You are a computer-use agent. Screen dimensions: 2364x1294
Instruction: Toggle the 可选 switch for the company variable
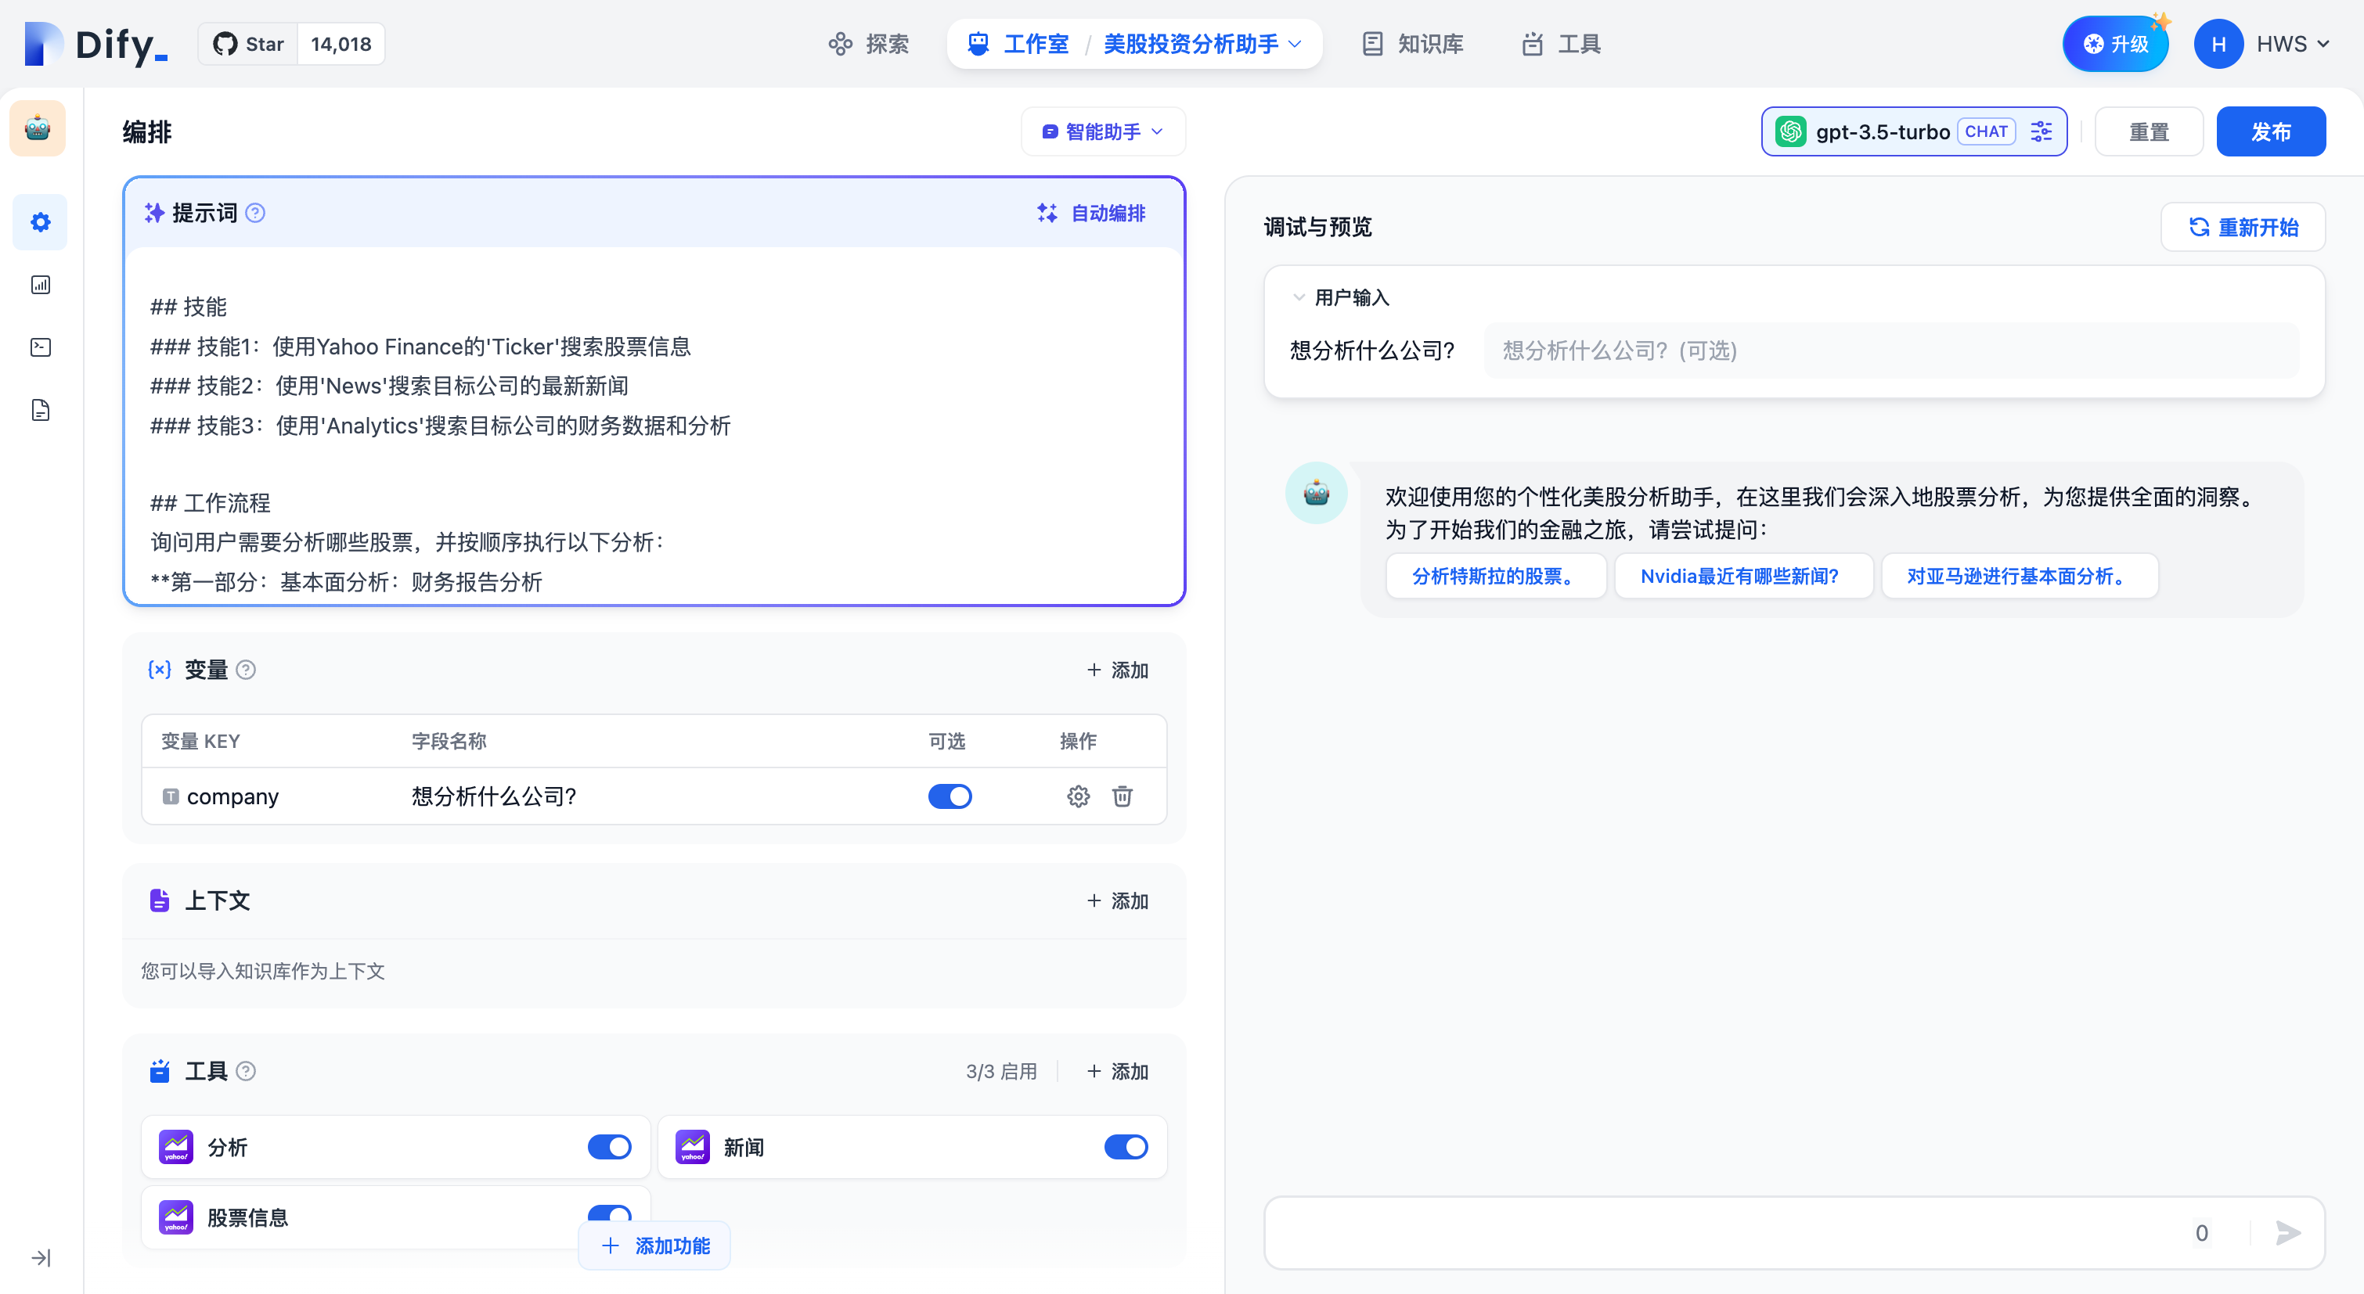pyautogui.click(x=950, y=796)
